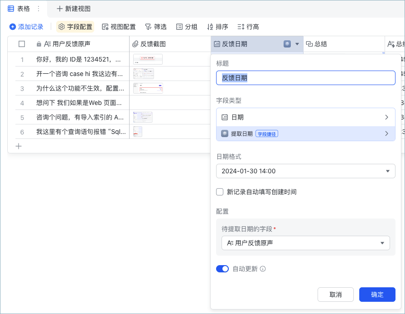Open the 分组 grouping tool
The height and width of the screenshot is (314, 405).
click(187, 27)
